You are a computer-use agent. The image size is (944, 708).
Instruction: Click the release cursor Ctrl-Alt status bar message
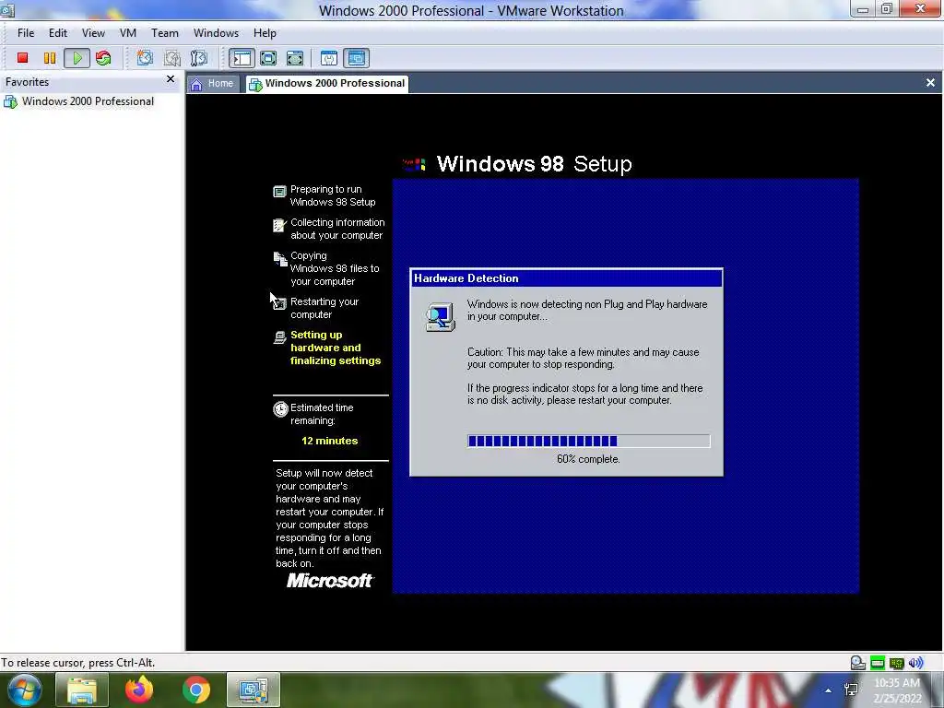77,663
